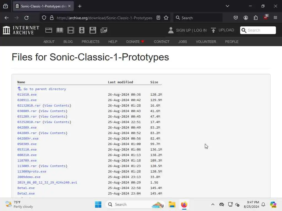Expand the list all tabs chevron
This screenshot has width=282, height=211.
227,6
